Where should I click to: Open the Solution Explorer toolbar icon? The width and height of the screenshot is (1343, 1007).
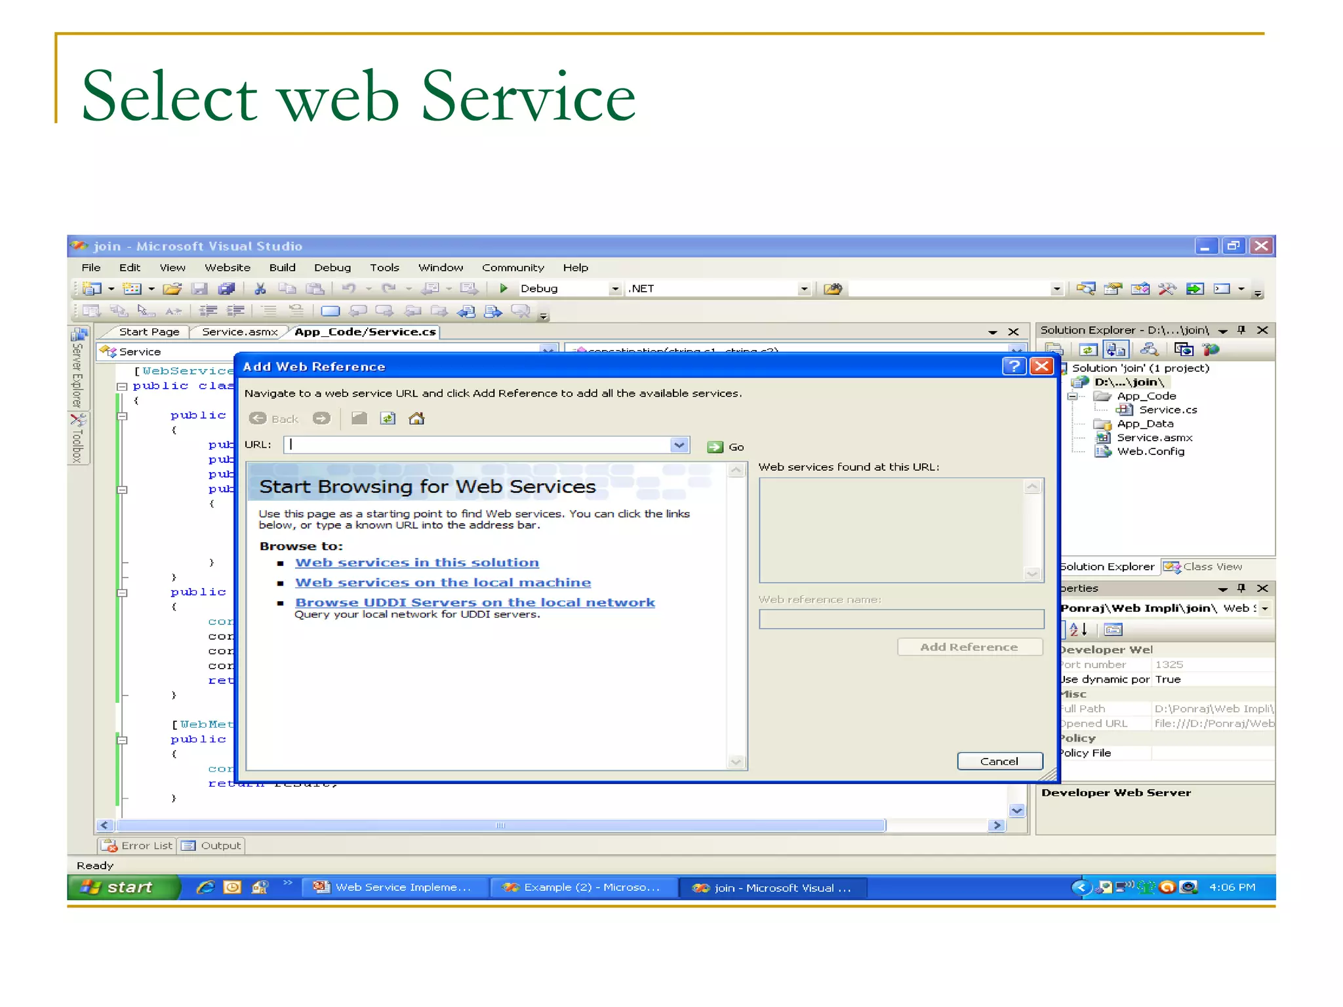coord(1086,288)
